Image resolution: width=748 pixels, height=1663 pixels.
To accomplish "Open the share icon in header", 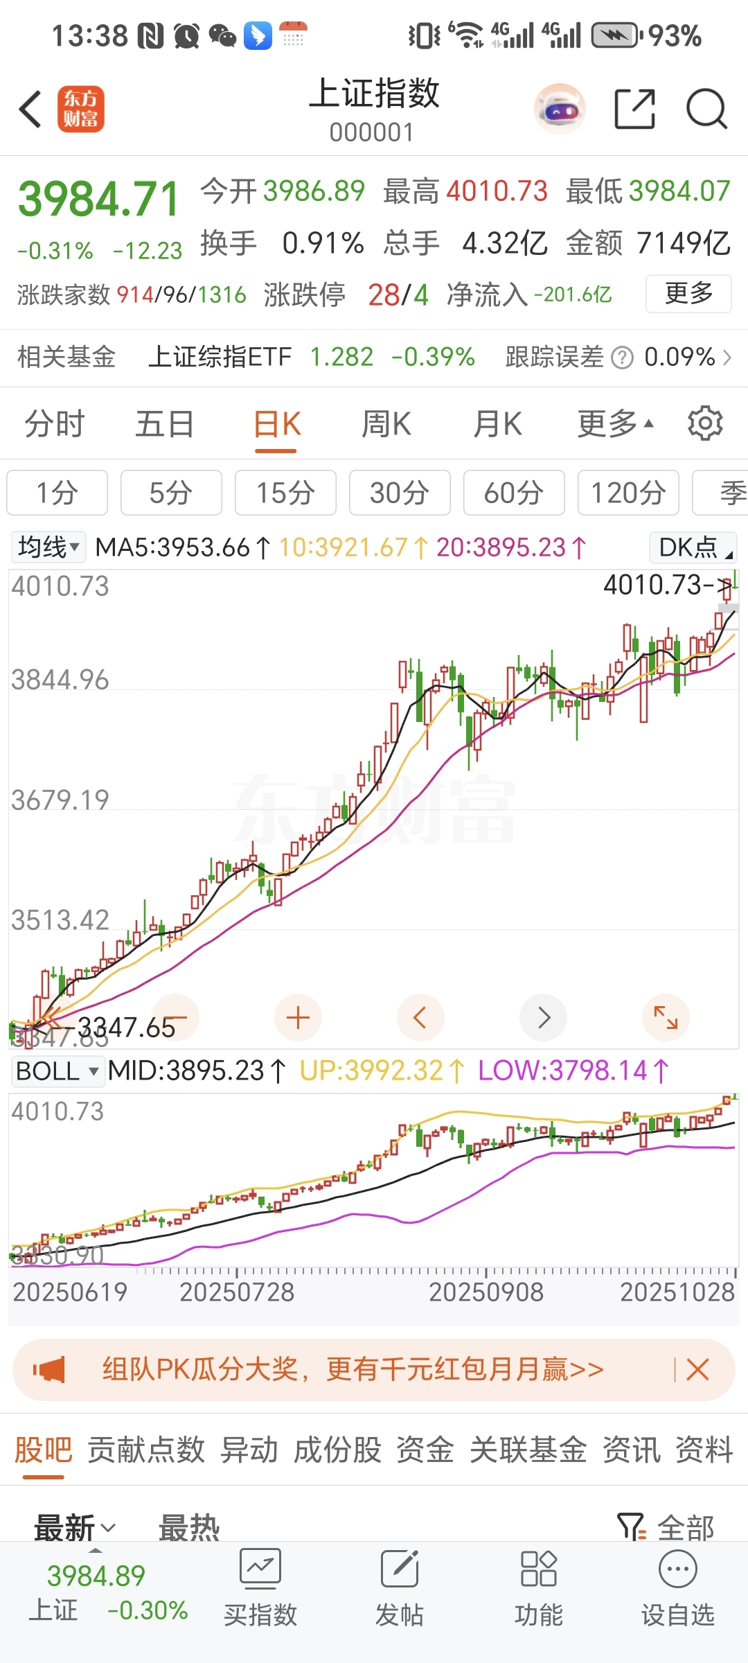I will click(x=634, y=109).
